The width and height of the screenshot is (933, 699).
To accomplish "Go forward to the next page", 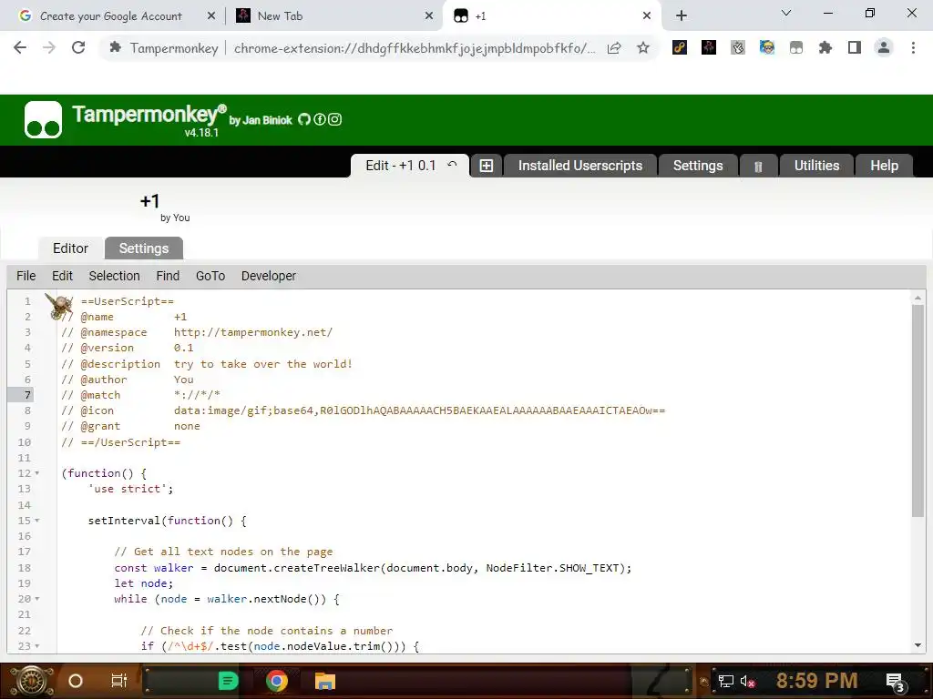I will (49, 47).
